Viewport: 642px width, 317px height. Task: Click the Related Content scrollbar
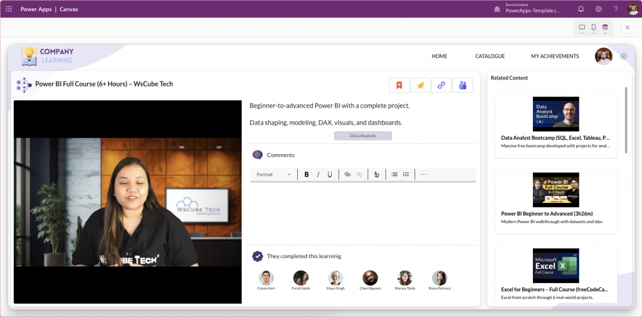pyautogui.click(x=626, y=120)
